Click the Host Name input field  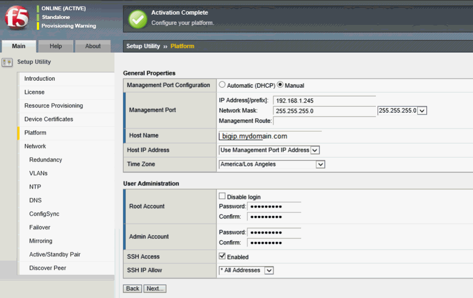tap(270, 136)
